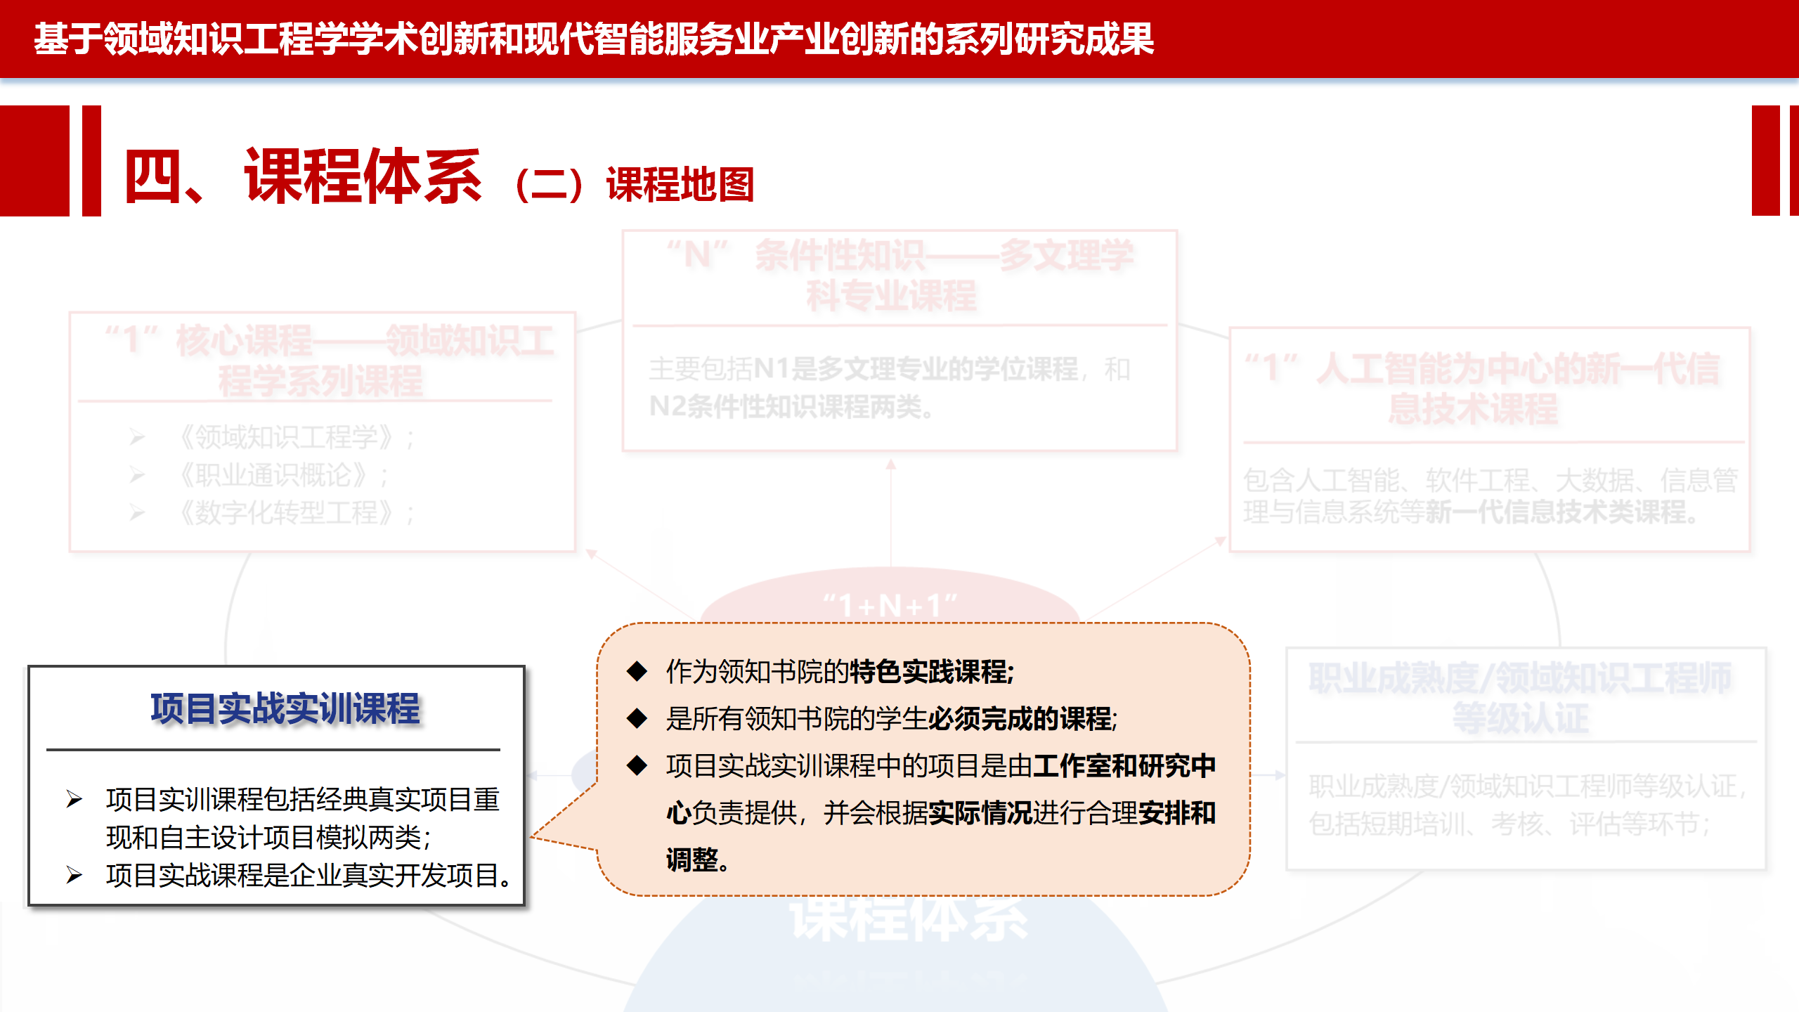1799x1012 pixels.
Task: Click the callout bullet starting with 项目实战实训课程中的项目
Action: click(x=941, y=812)
